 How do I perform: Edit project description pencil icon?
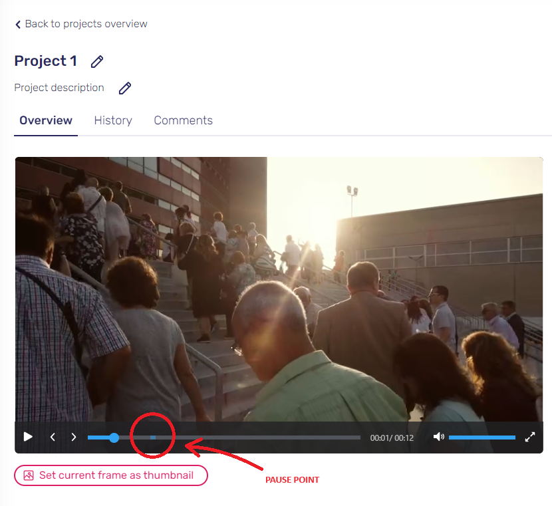coord(124,88)
